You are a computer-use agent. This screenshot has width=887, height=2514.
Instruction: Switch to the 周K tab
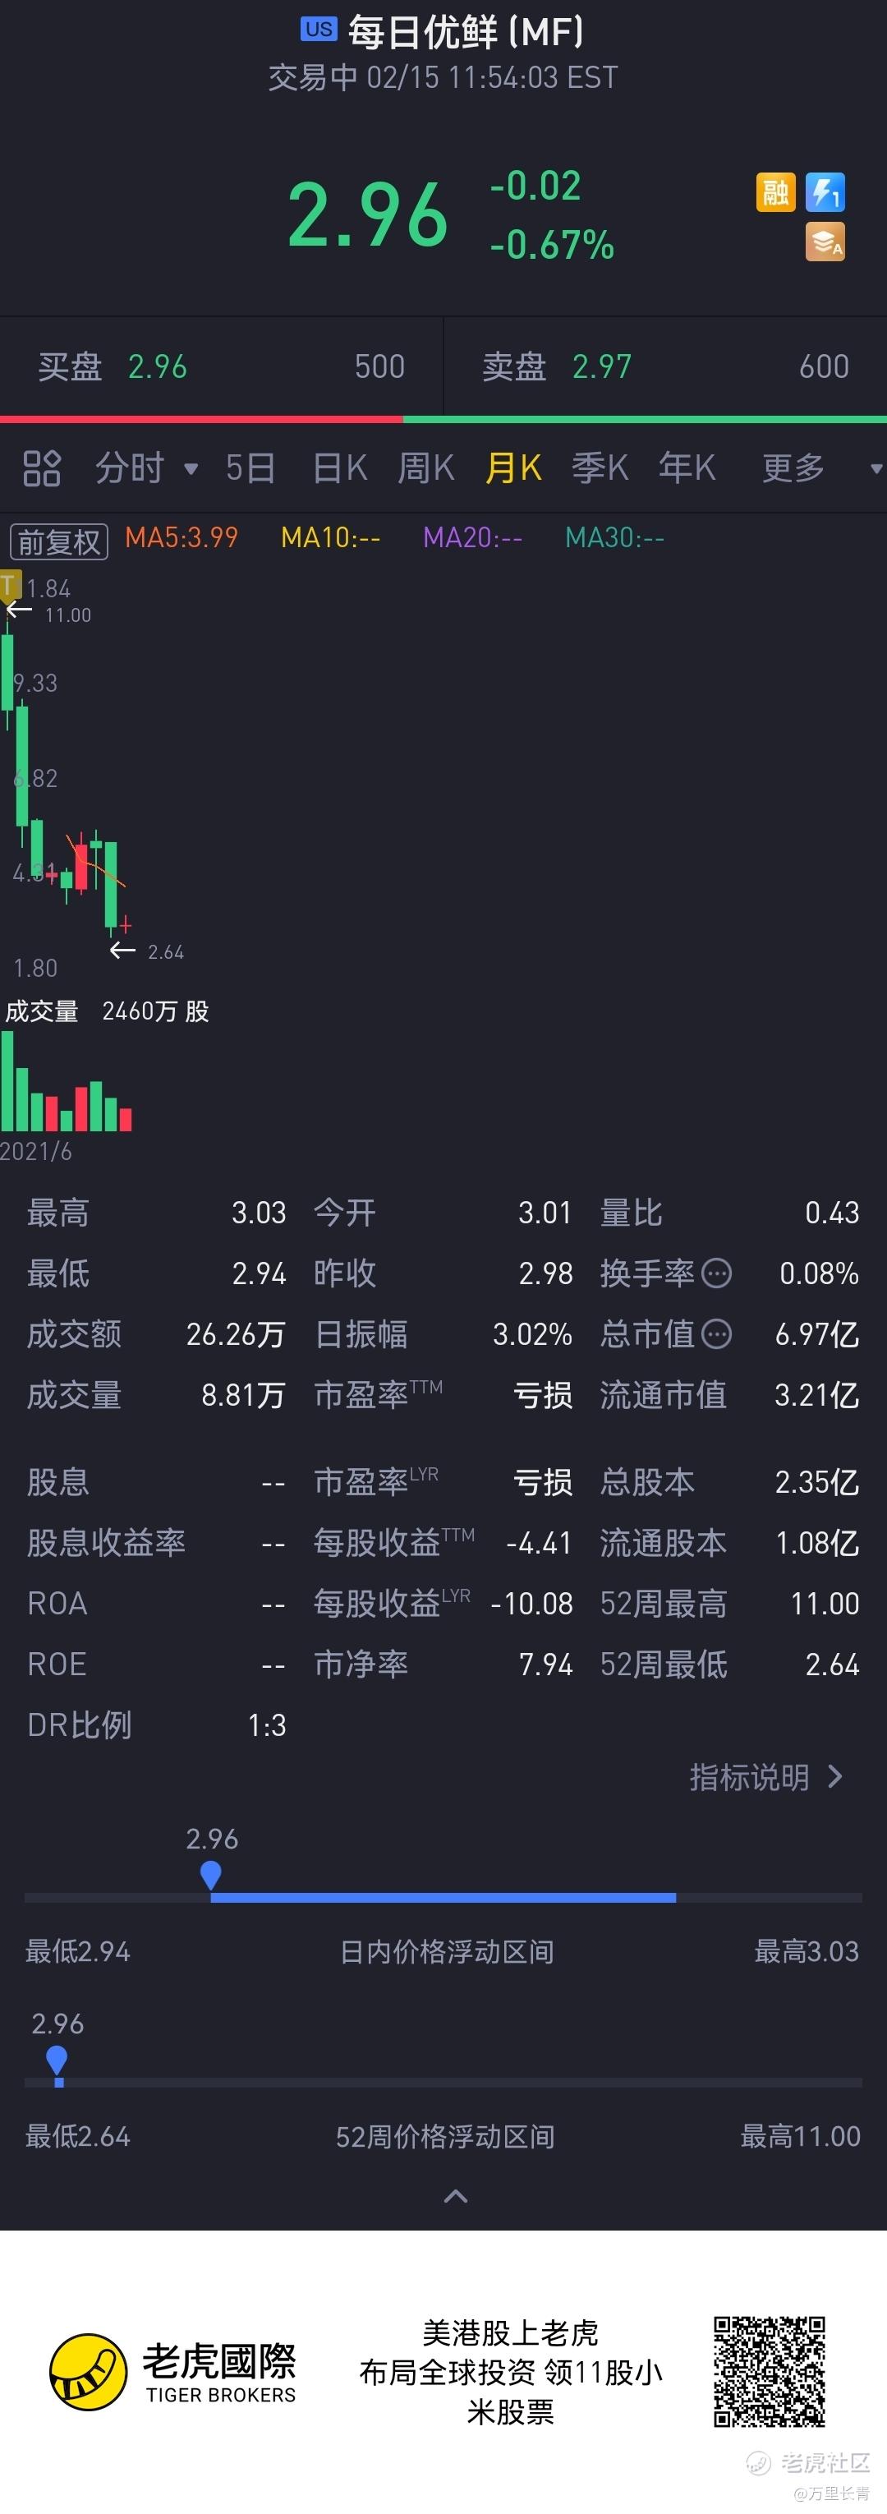[425, 468]
